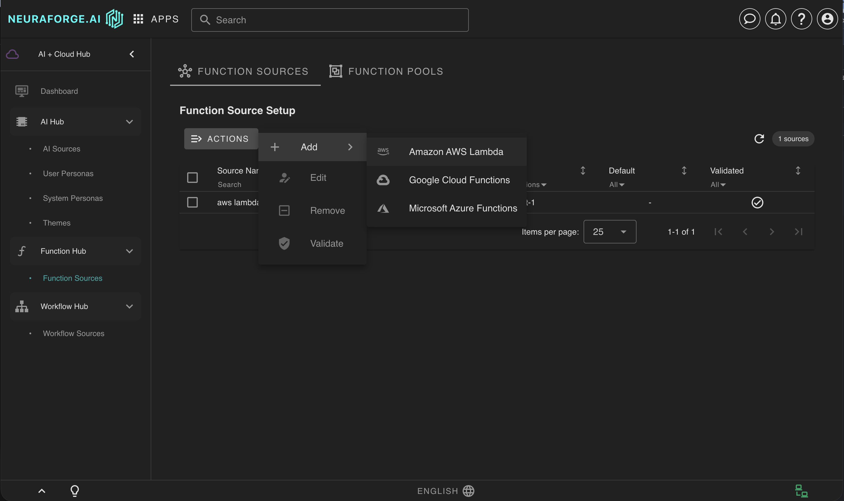Click the Validate action in menu
The image size is (844, 501).
pyautogui.click(x=326, y=243)
